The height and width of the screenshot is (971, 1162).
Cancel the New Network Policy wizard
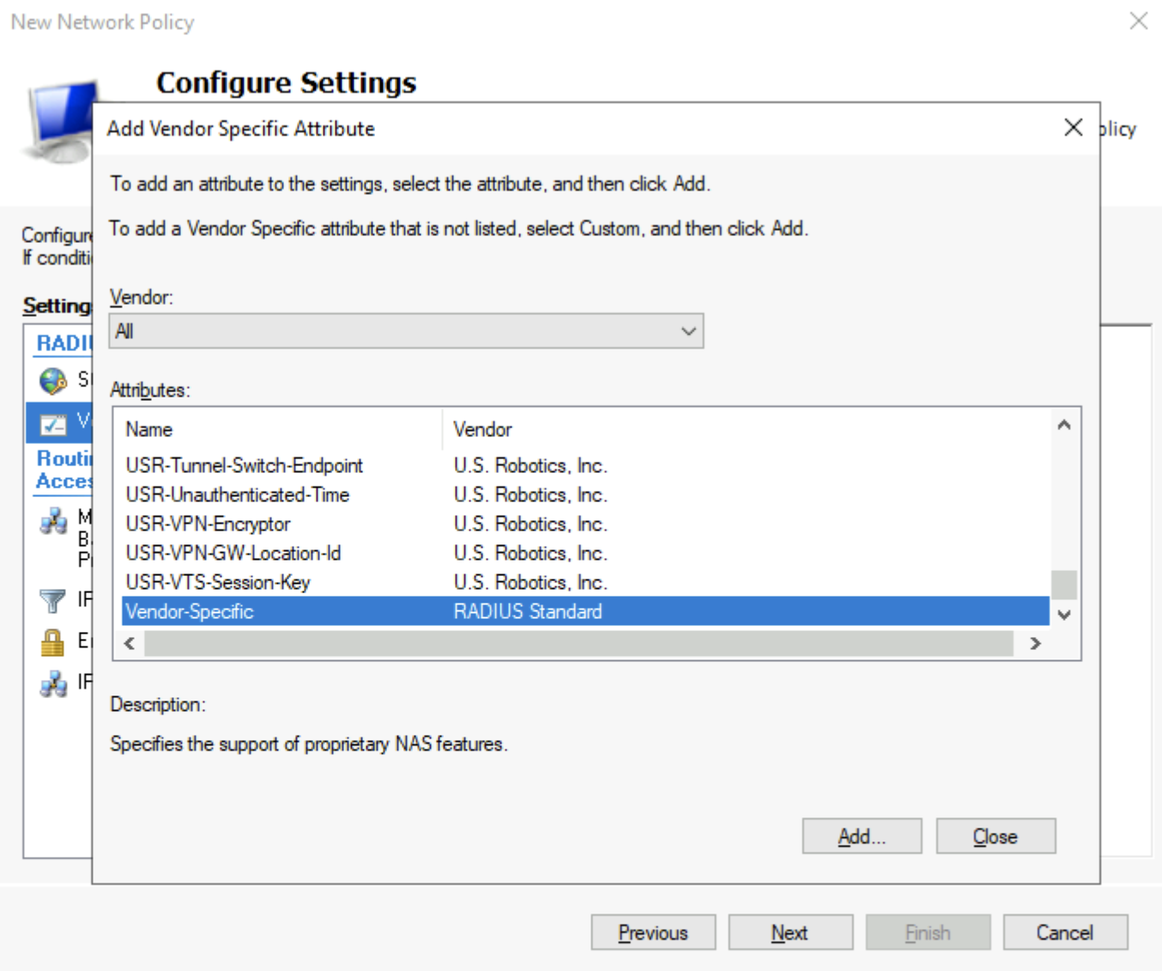(1065, 932)
